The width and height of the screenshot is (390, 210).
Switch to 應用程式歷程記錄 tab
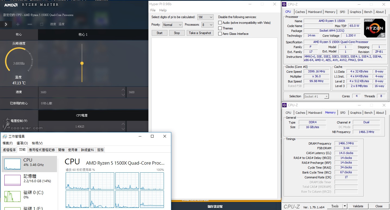tap(42, 150)
